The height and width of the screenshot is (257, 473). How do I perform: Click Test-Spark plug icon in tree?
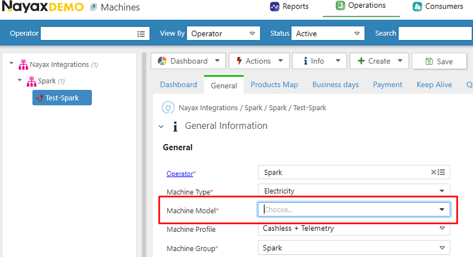point(40,97)
